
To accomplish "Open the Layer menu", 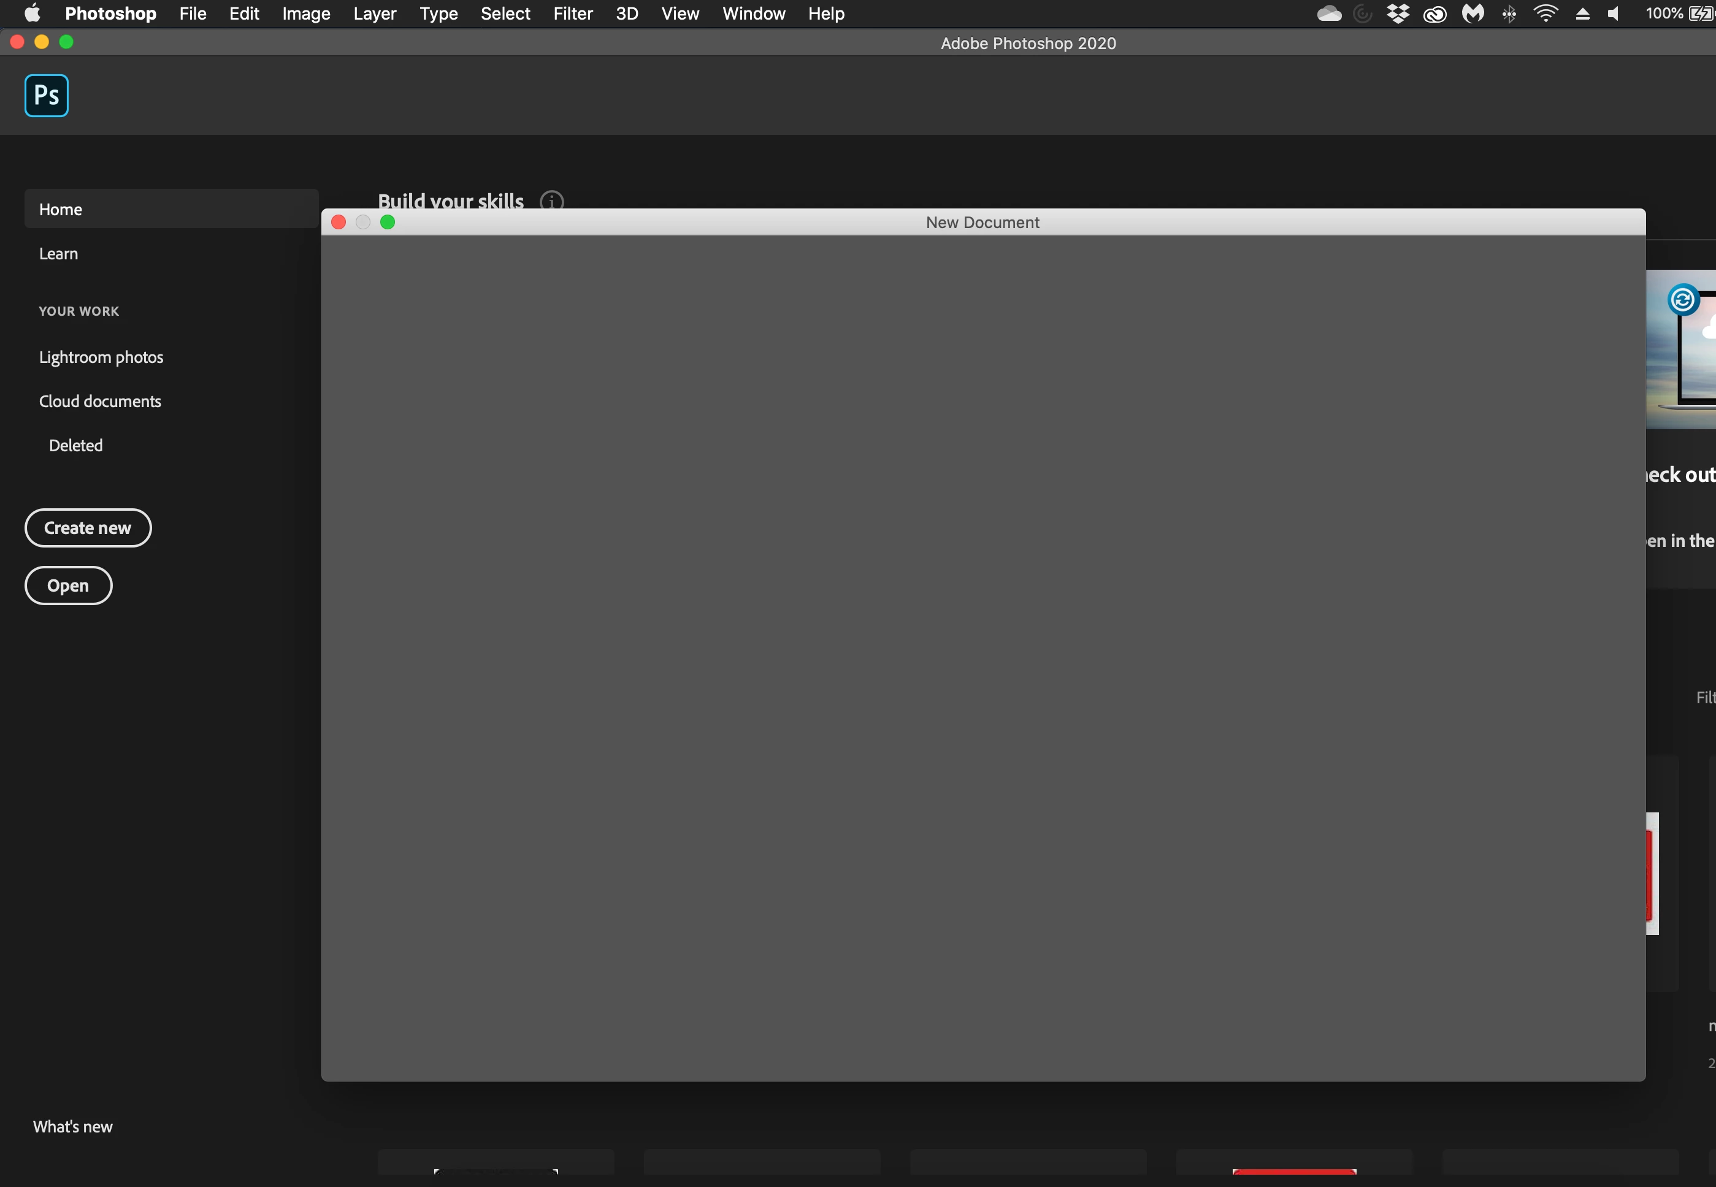I will click(374, 14).
